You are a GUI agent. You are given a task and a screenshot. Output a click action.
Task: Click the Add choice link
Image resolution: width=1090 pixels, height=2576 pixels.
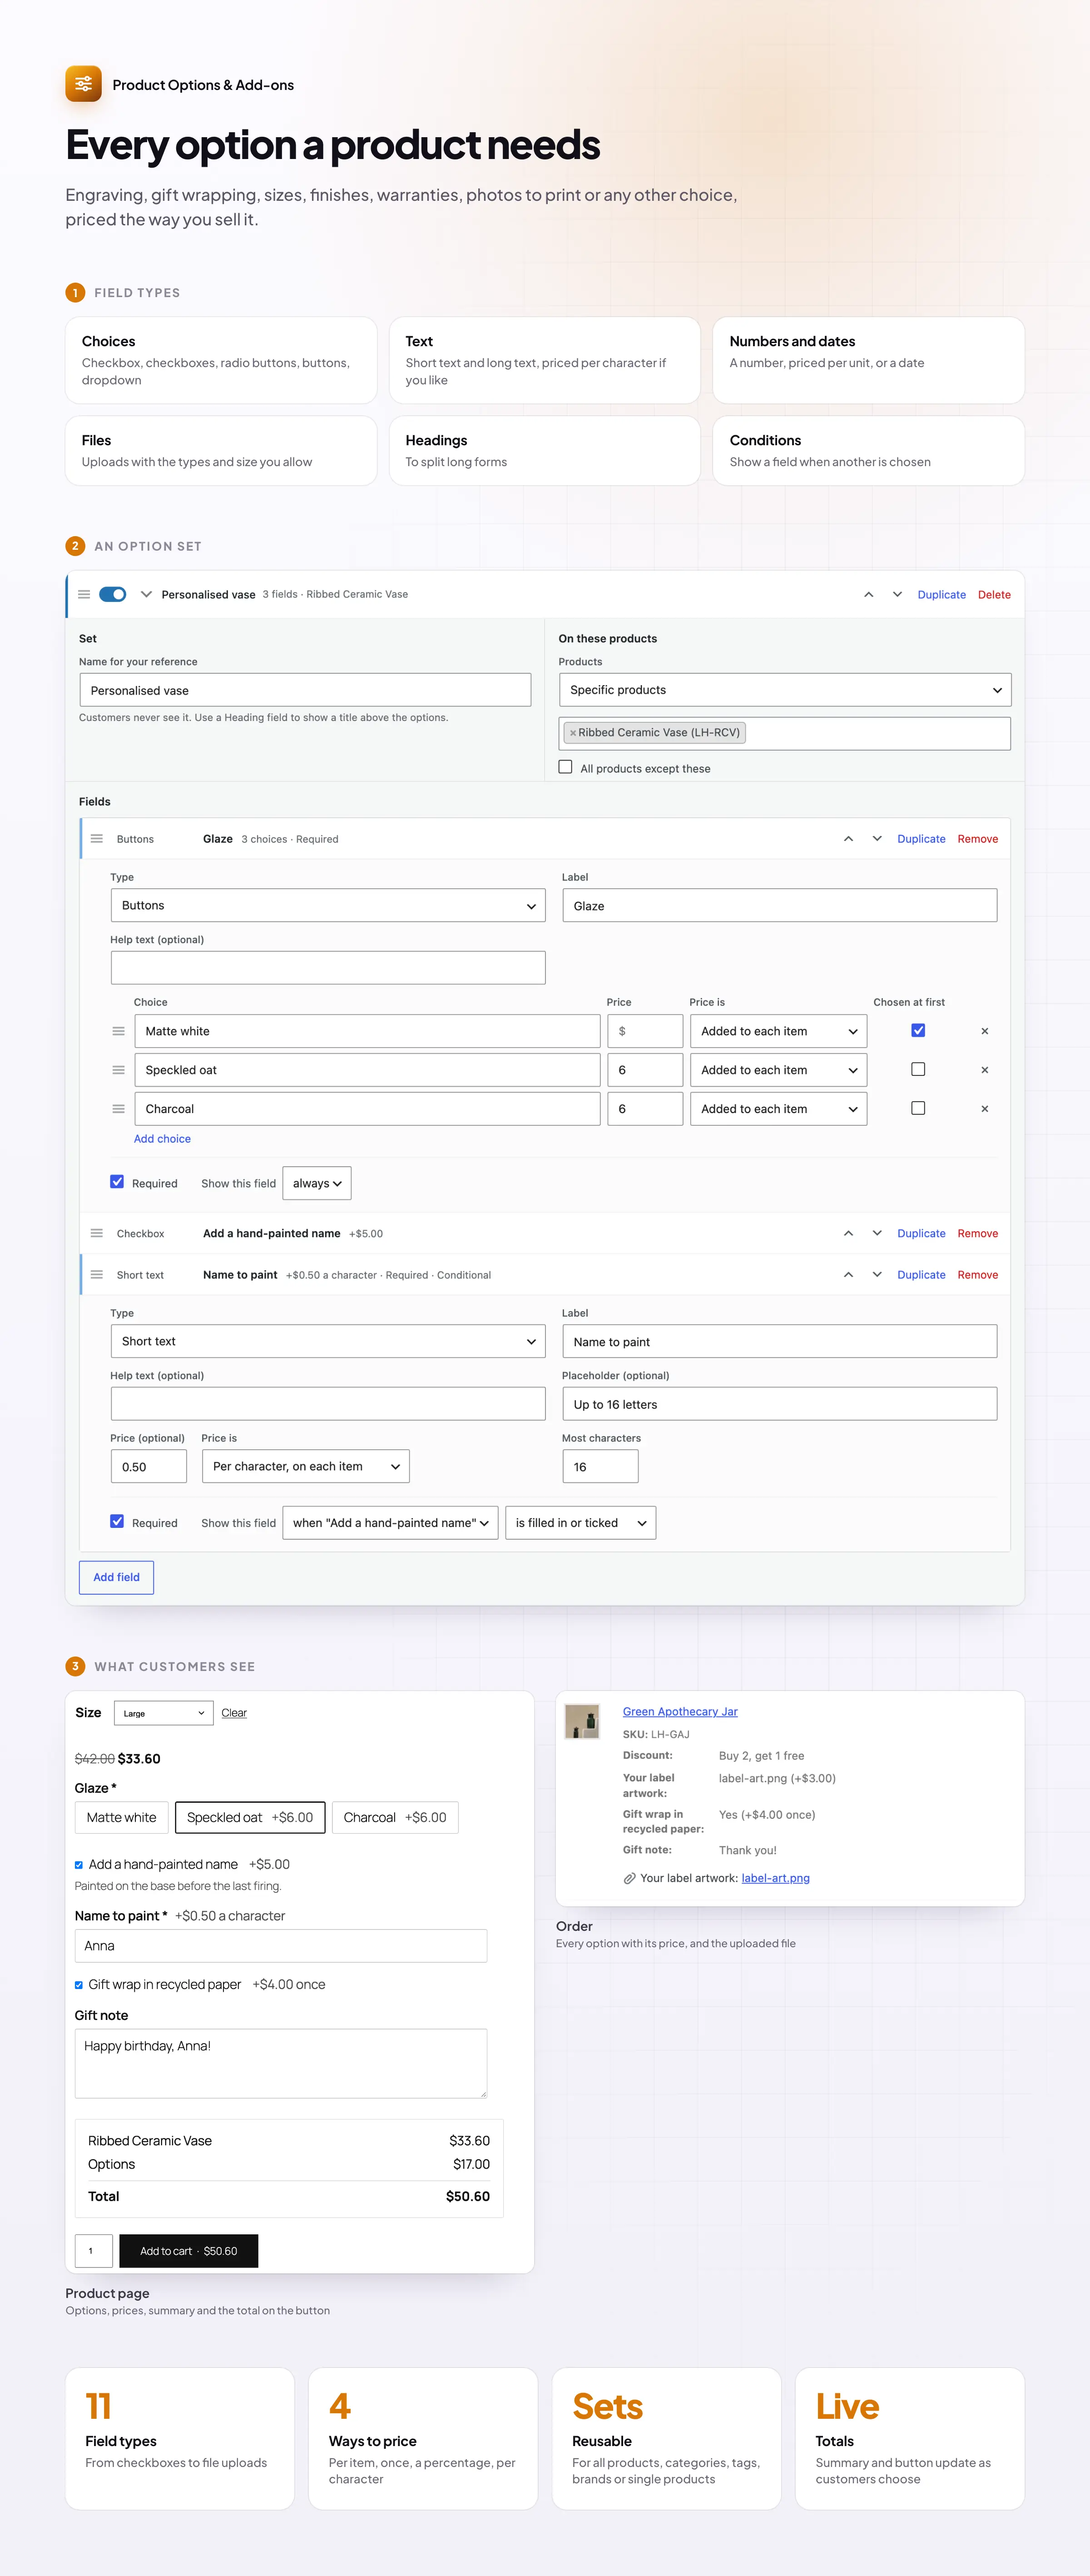(x=162, y=1139)
